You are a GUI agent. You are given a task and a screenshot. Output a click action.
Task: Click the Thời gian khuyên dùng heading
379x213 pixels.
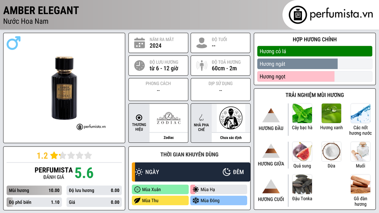tap(189, 154)
